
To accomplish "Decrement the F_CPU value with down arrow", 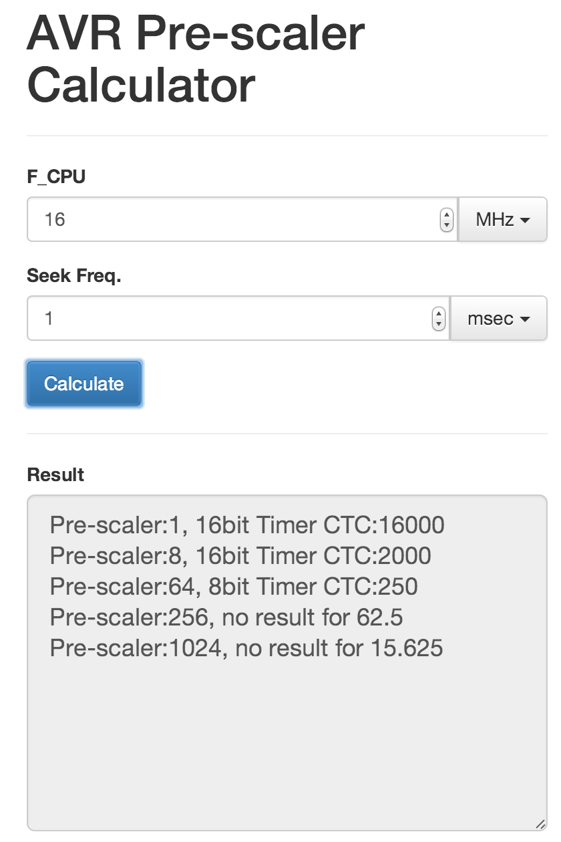I will [446, 225].
